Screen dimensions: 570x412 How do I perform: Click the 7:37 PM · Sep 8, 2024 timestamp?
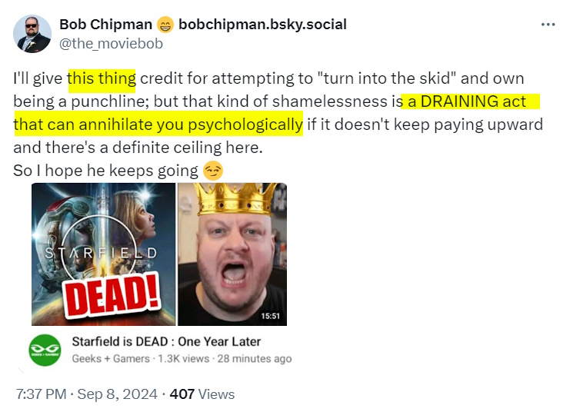pos(86,394)
